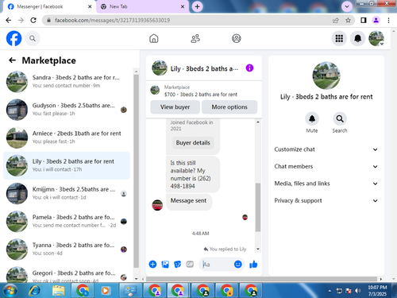
Task: Choose a GIF icon in composer
Action: coord(190,264)
